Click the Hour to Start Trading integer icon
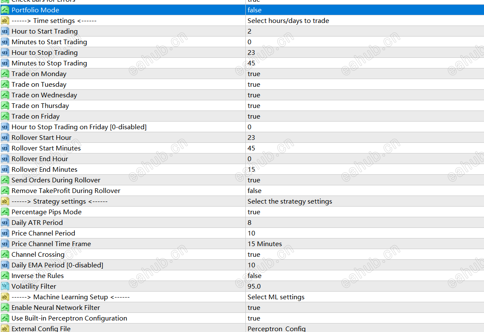This screenshot has height=332, width=484. (5, 31)
